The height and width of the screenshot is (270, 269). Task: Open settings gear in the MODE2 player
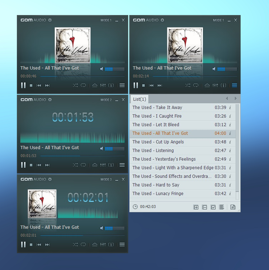tap(50, 100)
